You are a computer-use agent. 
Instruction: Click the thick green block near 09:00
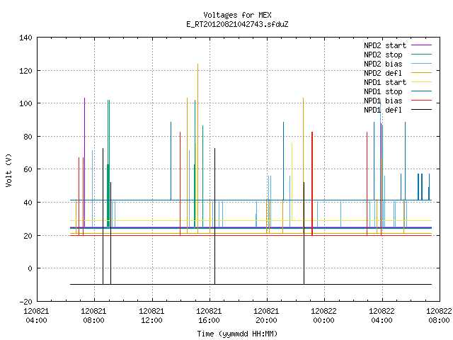pyautogui.click(x=108, y=196)
